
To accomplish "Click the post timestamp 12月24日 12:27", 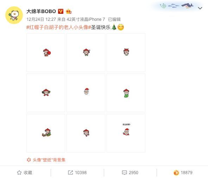I will (x=41, y=19).
